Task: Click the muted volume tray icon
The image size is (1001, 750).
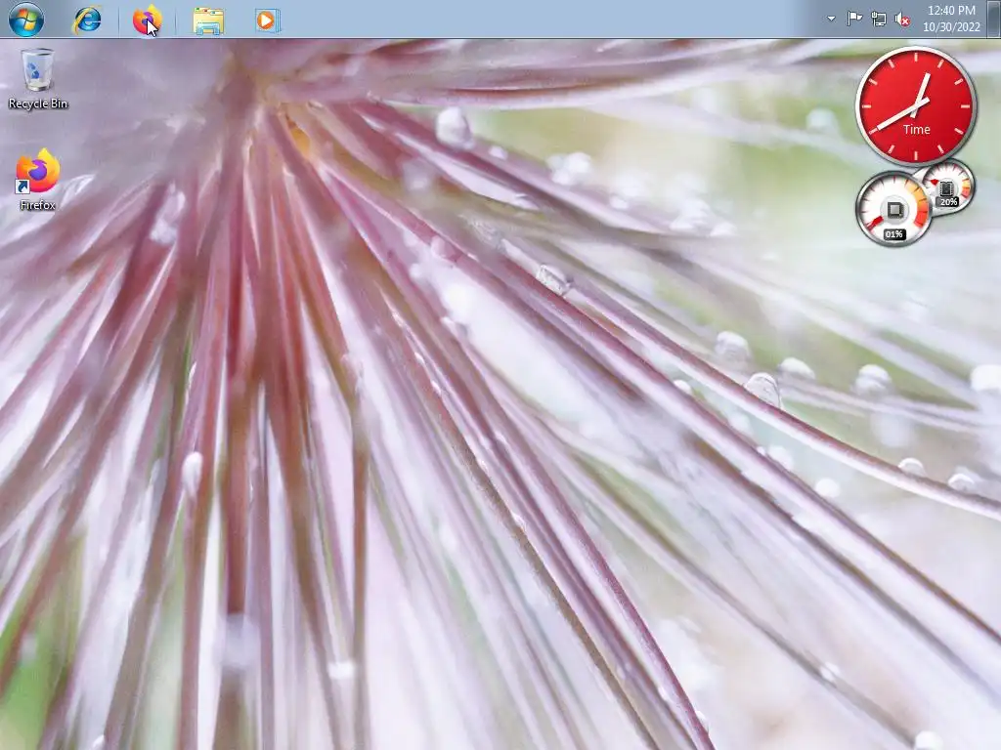Action: point(902,20)
